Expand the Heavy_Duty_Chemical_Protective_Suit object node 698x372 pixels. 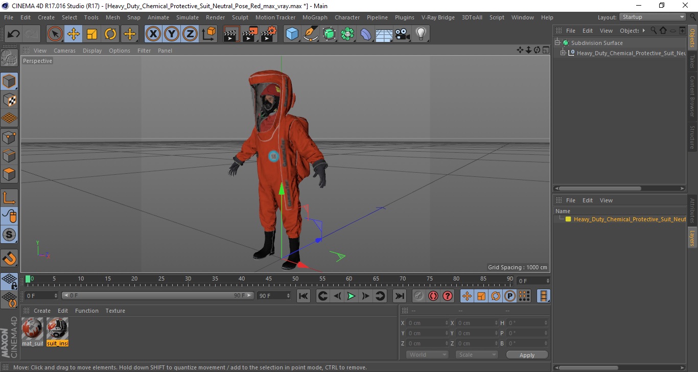point(563,53)
